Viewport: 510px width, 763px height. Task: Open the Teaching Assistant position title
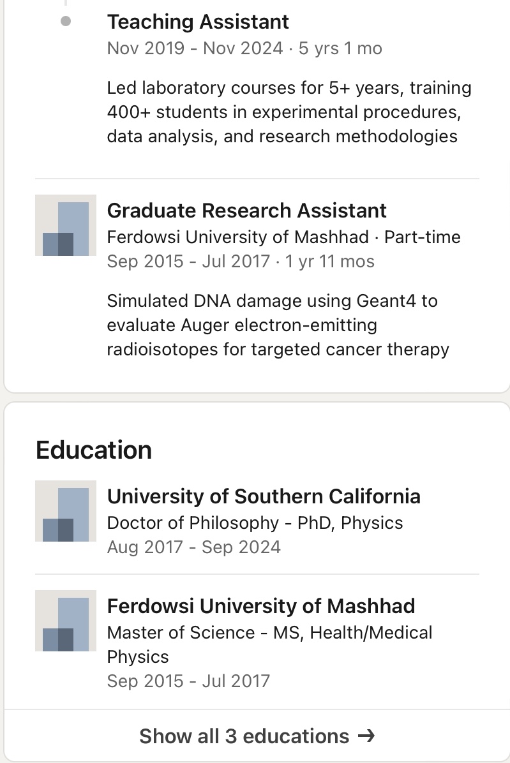pyautogui.click(x=198, y=22)
